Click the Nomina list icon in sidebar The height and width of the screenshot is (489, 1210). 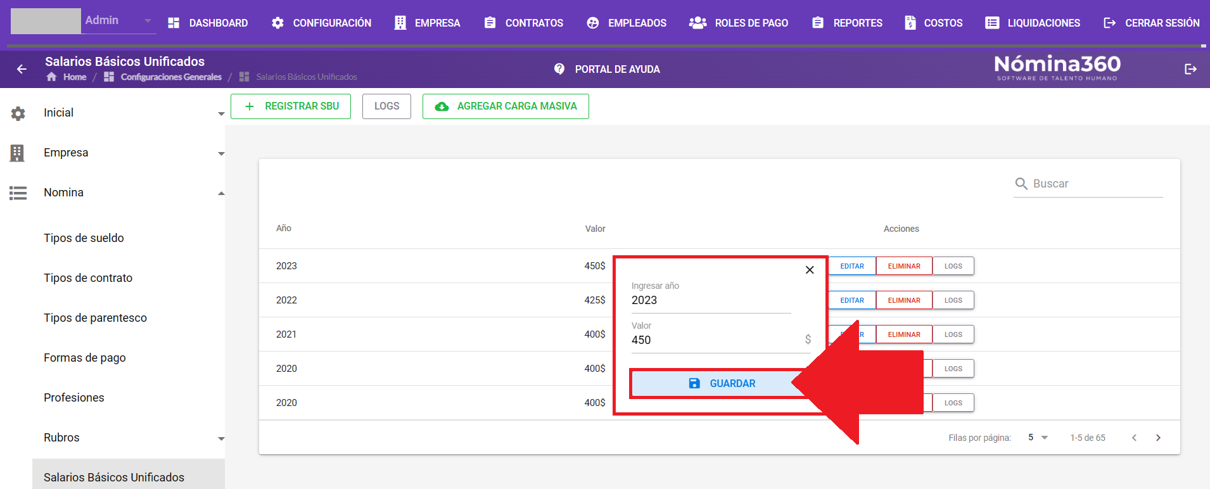tap(18, 193)
